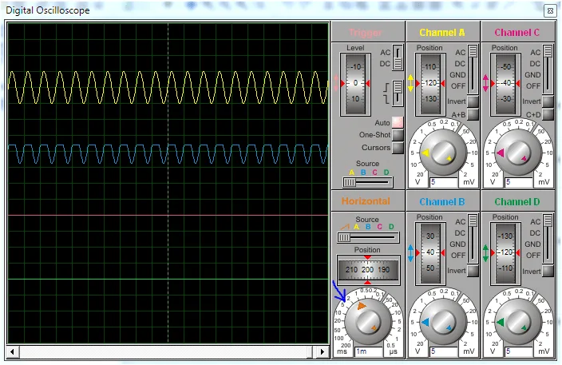Click the Channel B voltage value field
Screen dimensions: 562x365
coord(444,351)
